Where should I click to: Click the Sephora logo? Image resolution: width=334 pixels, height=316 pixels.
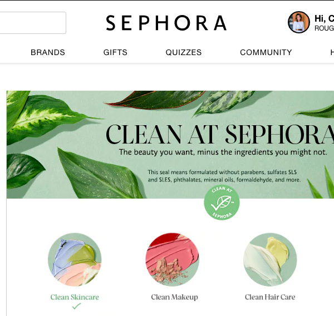166,23
